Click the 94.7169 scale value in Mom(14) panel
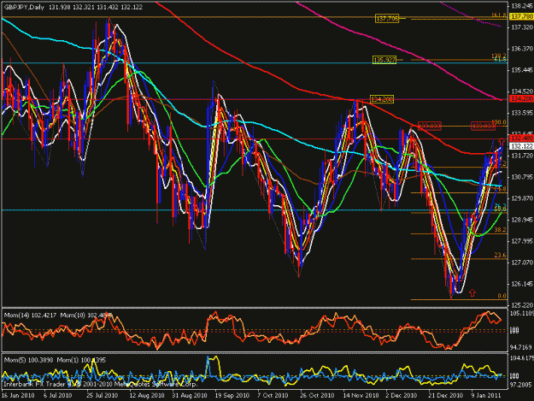 [522, 347]
